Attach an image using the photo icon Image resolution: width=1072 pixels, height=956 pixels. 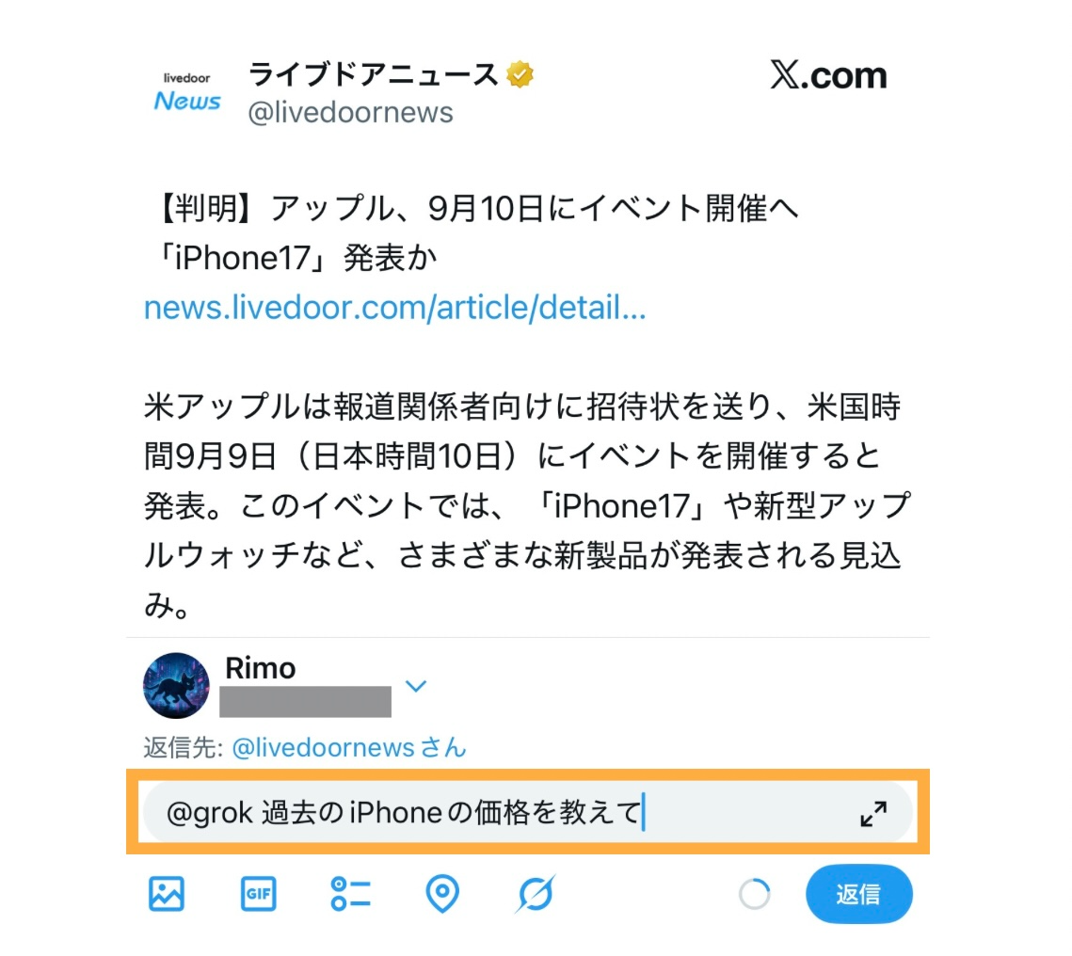(x=167, y=893)
